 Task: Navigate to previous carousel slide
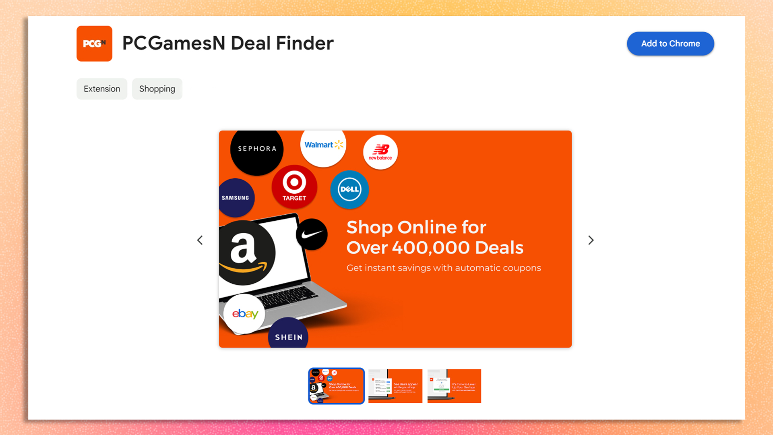(x=200, y=240)
